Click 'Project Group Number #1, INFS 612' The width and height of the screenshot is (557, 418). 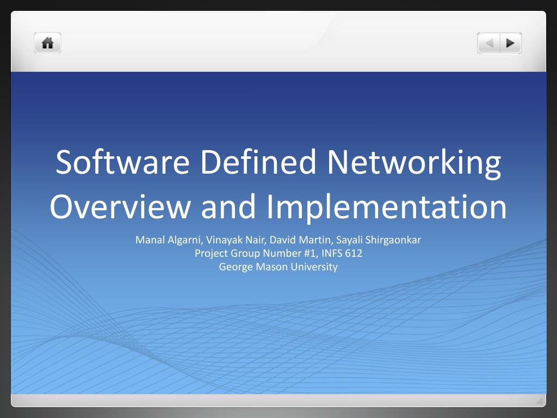coord(278,254)
